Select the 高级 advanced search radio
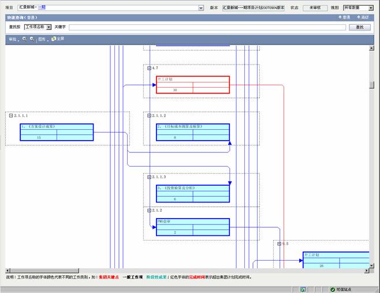 coord(359,17)
